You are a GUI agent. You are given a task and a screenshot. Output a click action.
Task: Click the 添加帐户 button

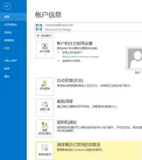(x=44, y=36)
